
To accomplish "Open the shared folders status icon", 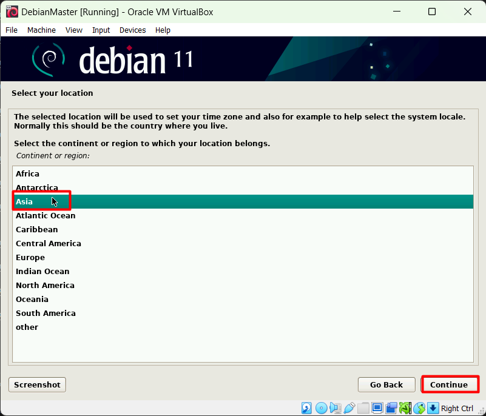I will [363, 408].
